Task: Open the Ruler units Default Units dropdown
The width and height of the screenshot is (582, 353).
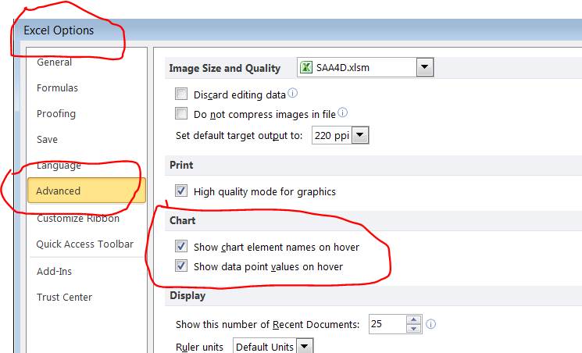Action: pos(304,346)
